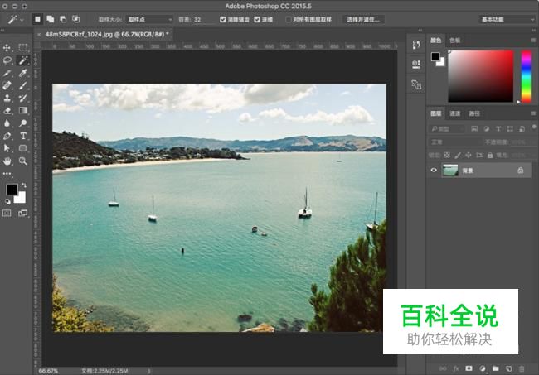Switch to the Swatches tab

[454, 41]
